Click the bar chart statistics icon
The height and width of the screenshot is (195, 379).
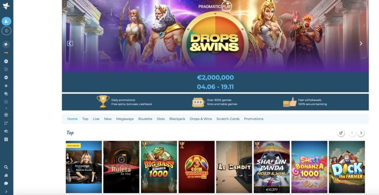6,175
